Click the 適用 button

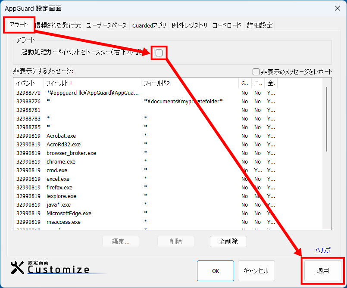click(322, 271)
